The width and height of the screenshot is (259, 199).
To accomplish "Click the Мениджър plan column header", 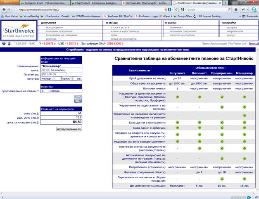I will (244, 73).
